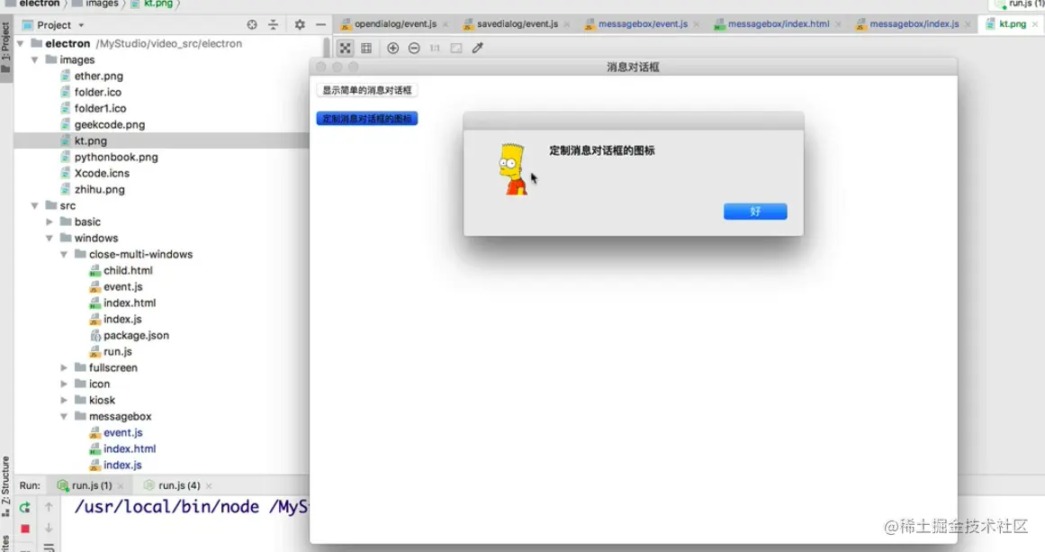The image size is (1045, 552).
Task: Collapse the src folder
Action: click(35, 206)
